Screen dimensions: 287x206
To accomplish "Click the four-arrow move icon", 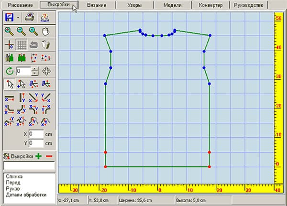I will click(x=46, y=71).
